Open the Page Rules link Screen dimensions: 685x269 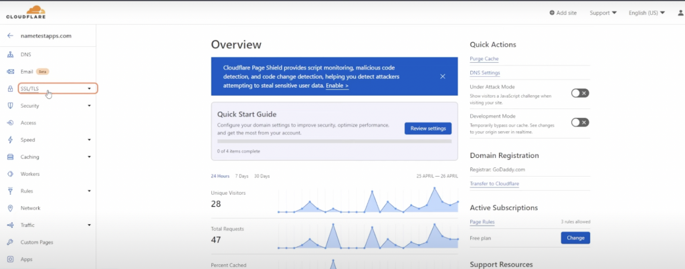point(482,222)
